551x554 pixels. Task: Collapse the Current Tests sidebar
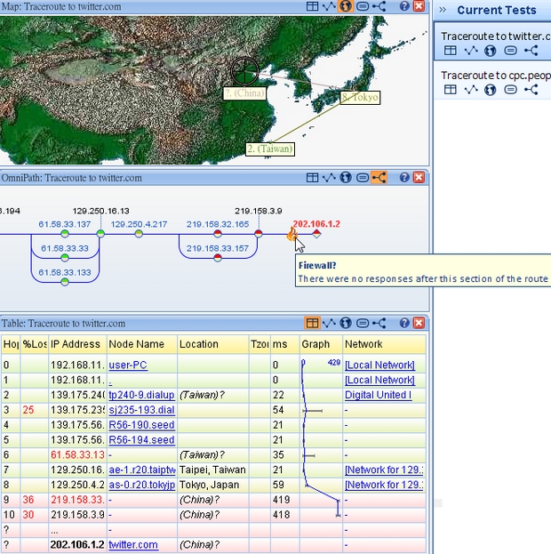click(443, 10)
